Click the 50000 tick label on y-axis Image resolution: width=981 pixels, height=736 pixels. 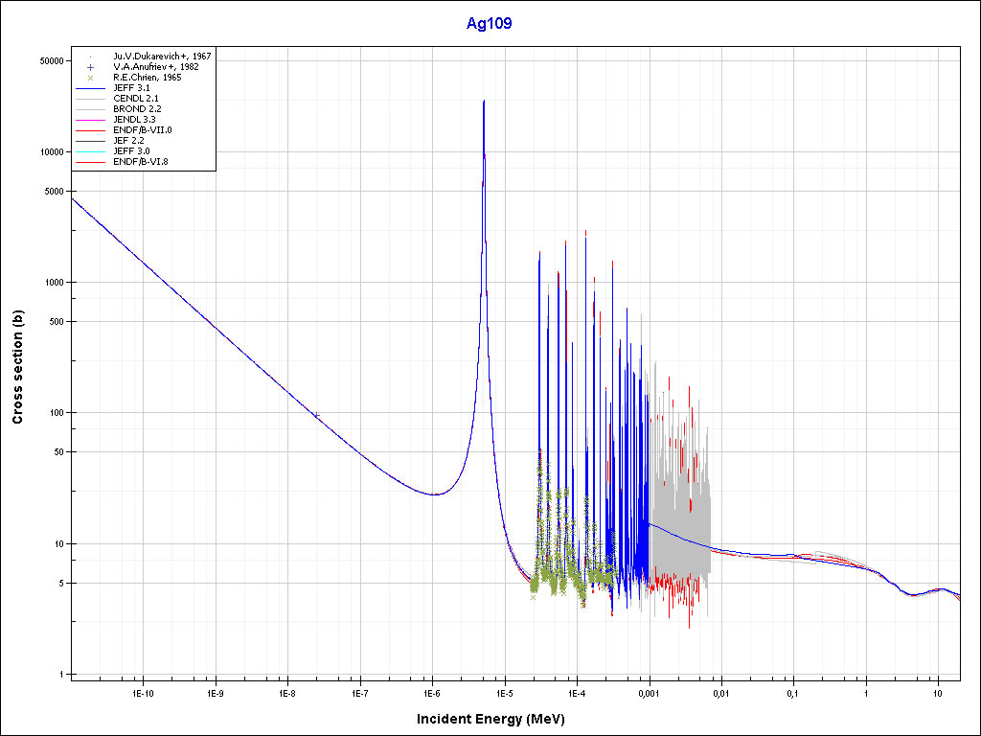pos(48,60)
